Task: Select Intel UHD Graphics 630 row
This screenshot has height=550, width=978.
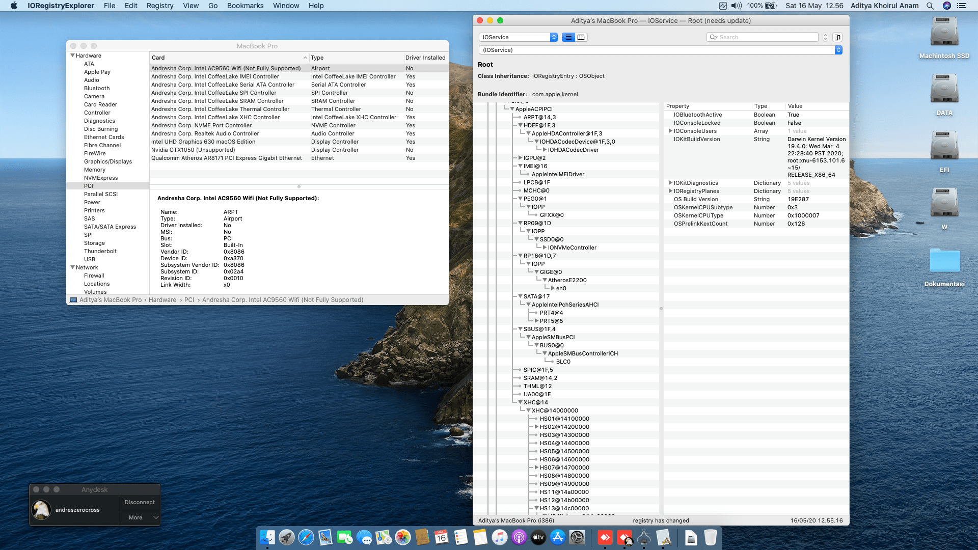Action: click(299, 142)
